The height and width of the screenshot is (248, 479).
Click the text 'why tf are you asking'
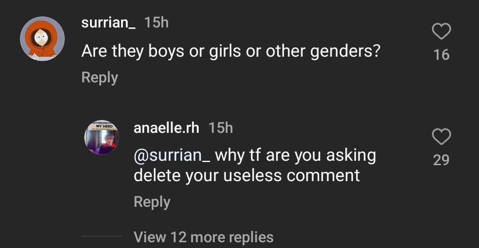(295, 155)
